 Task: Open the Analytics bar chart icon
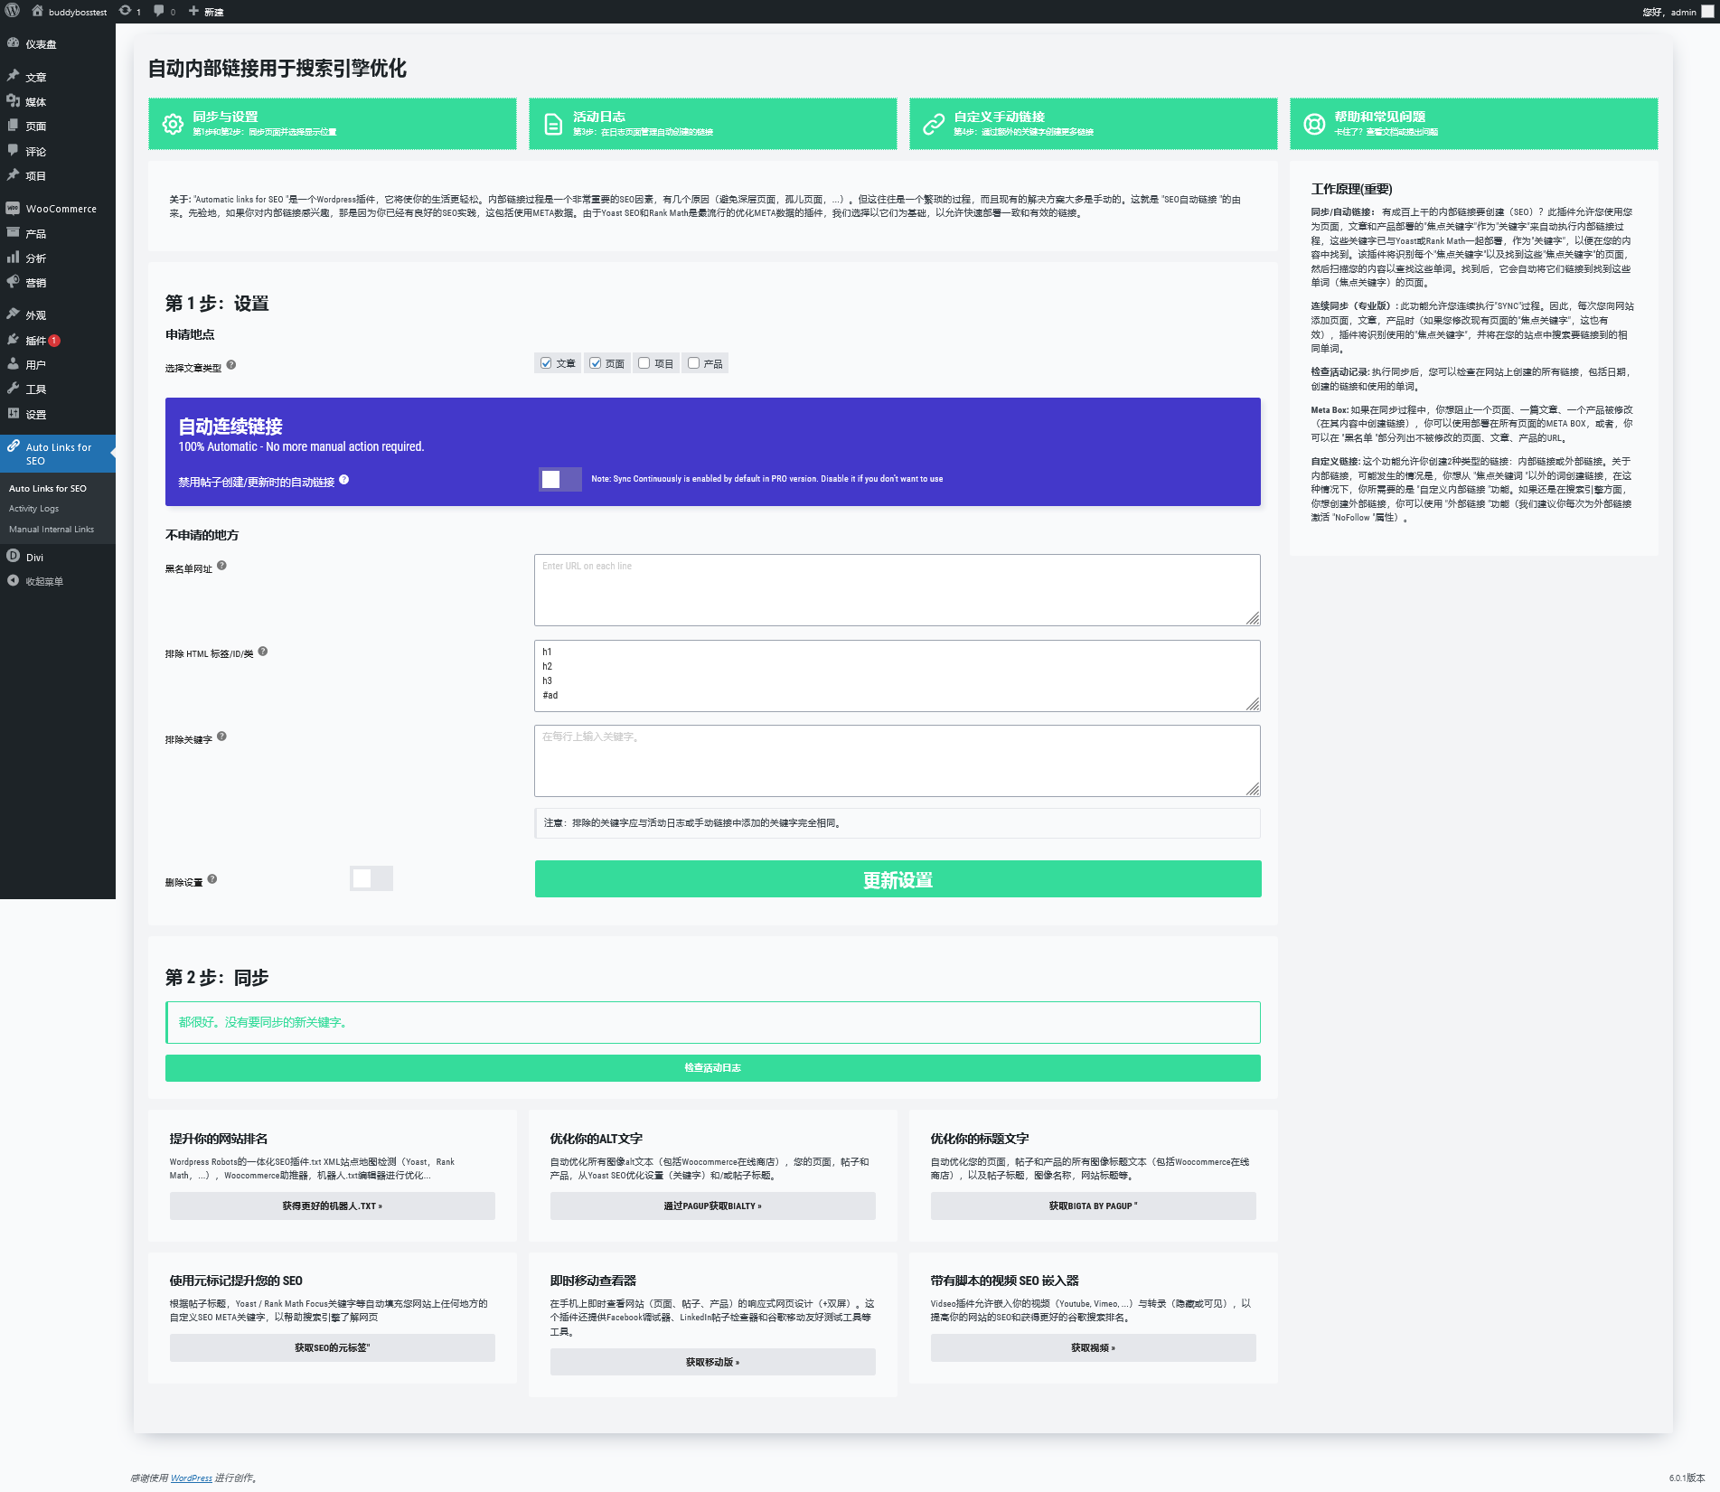click(x=14, y=258)
